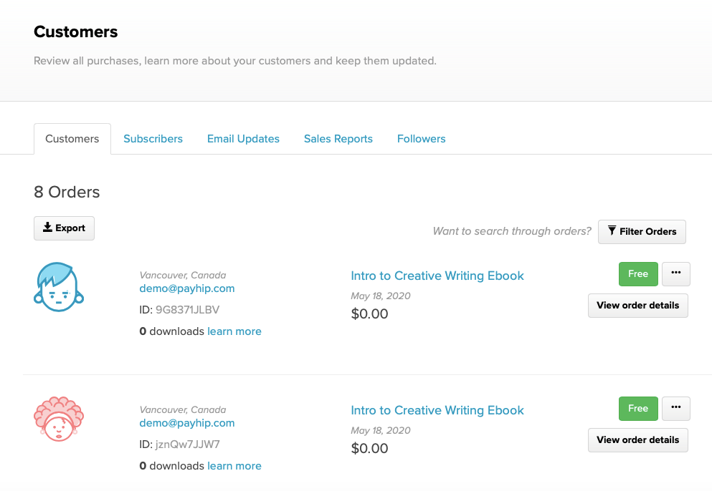This screenshot has height=491, width=712.
Task: Click the first demo@payhip.com email link
Action: coord(187,288)
